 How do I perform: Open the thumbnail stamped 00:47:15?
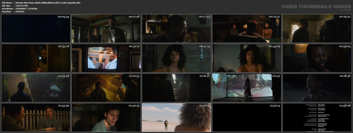(176, 58)
